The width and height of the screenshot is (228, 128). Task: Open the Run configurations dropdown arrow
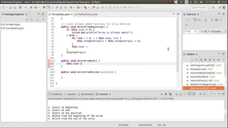[82, 7]
